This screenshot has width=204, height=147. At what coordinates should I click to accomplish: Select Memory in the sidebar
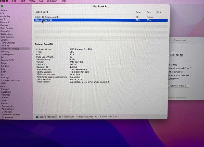tap(5, 52)
